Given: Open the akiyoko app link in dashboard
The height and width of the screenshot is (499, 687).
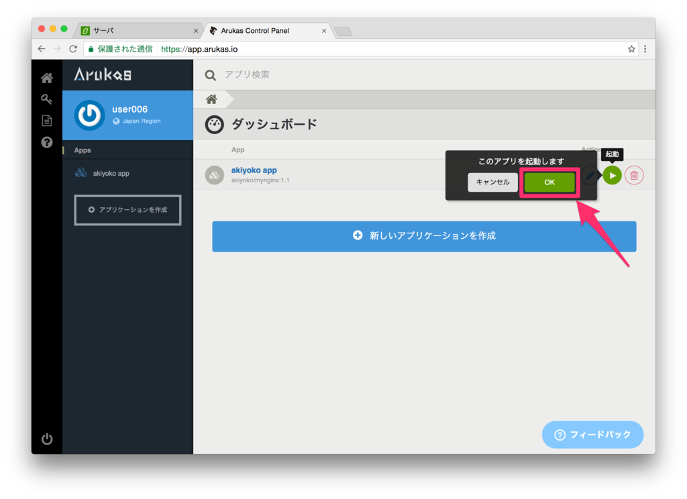Looking at the screenshot, I should tap(254, 170).
